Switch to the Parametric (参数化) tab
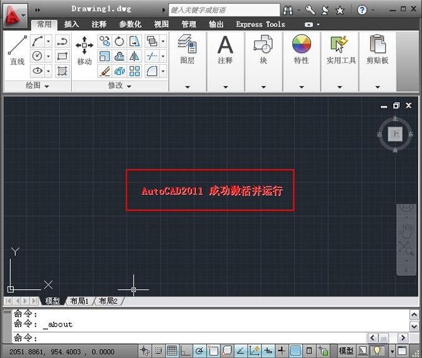Image resolution: width=422 pixels, height=358 pixels. (x=130, y=25)
